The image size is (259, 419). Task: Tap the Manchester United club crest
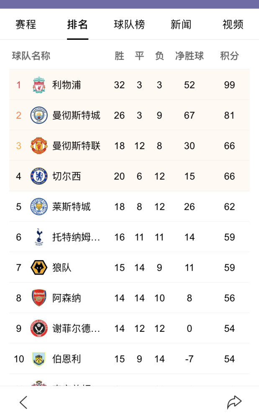(39, 146)
